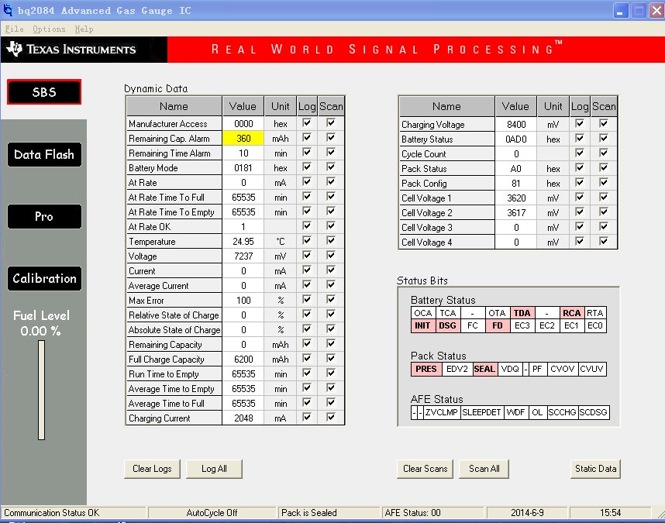
Task: Select the yellow Remaining Cap. Alarm value 360
Action: [x=243, y=138]
